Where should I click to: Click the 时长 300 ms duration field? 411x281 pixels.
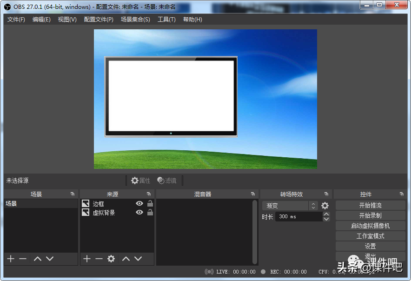(299, 216)
